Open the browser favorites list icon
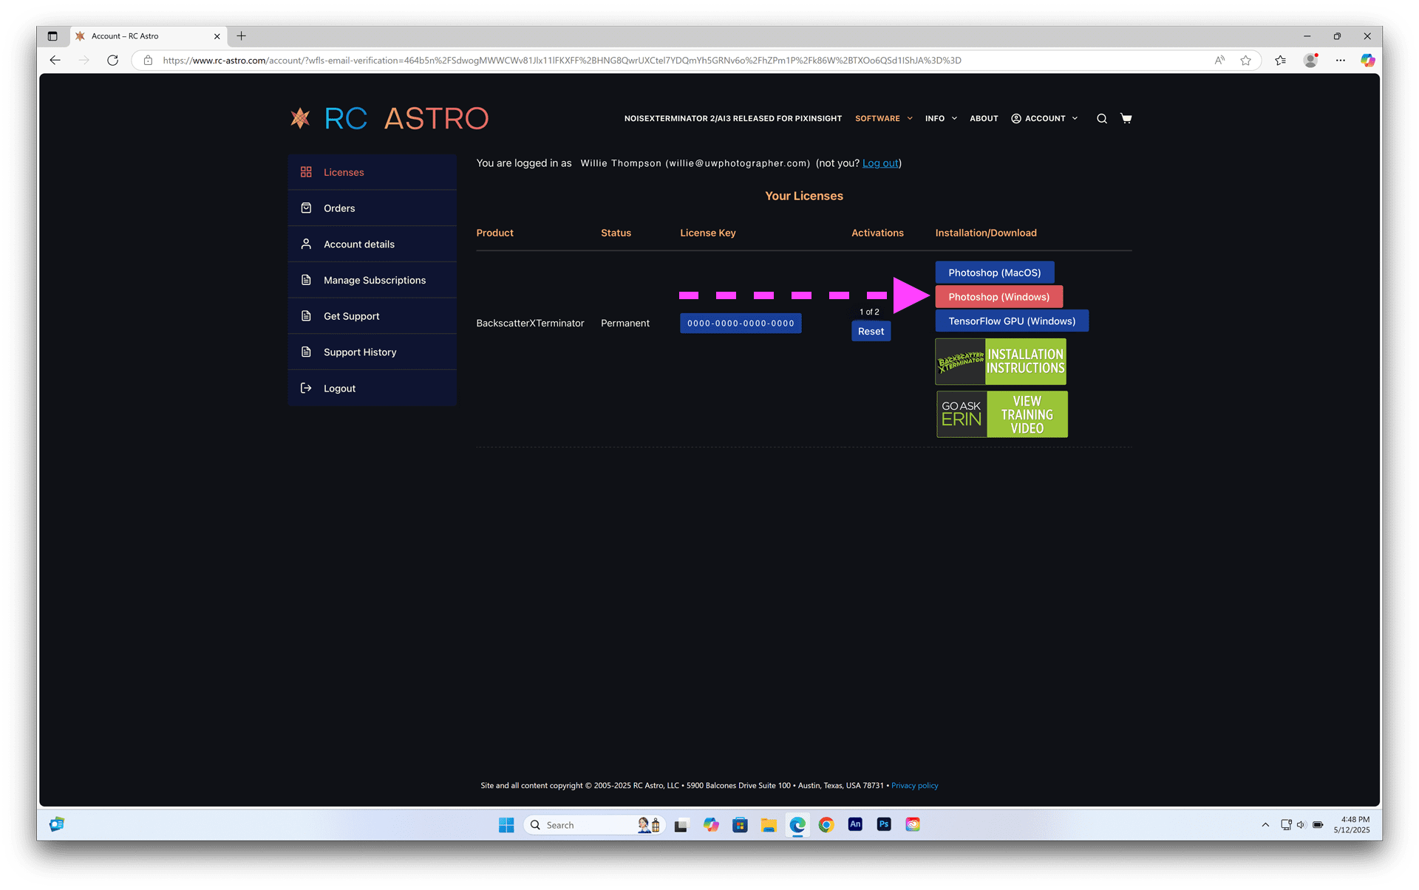This screenshot has height=890, width=1419. pyautogui.click(x=1280, y=61)
